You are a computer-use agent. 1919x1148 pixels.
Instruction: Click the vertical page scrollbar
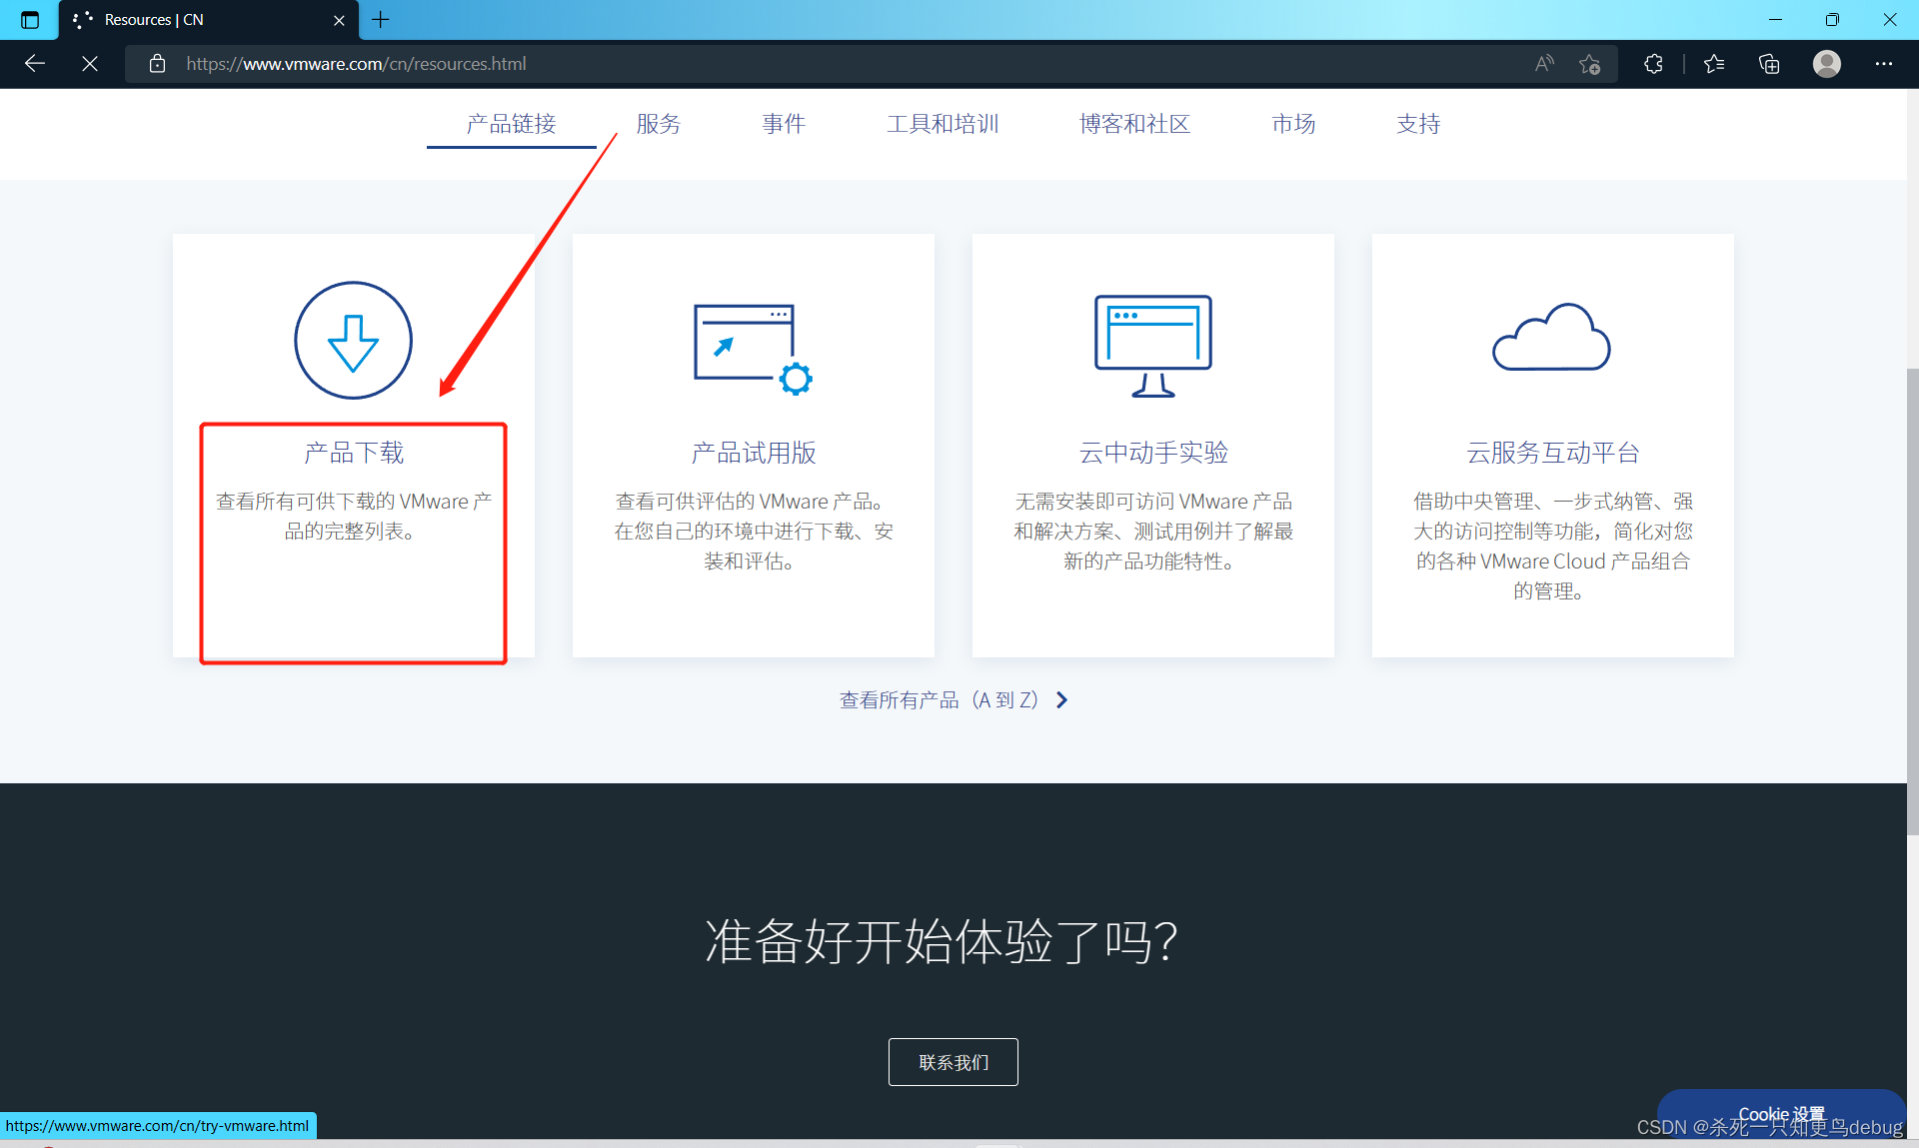point(1912,599)
